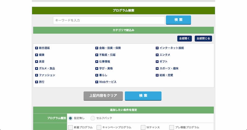
Task: Open the スポーツ・趣味 category label
Action: [x=169, y=68]
